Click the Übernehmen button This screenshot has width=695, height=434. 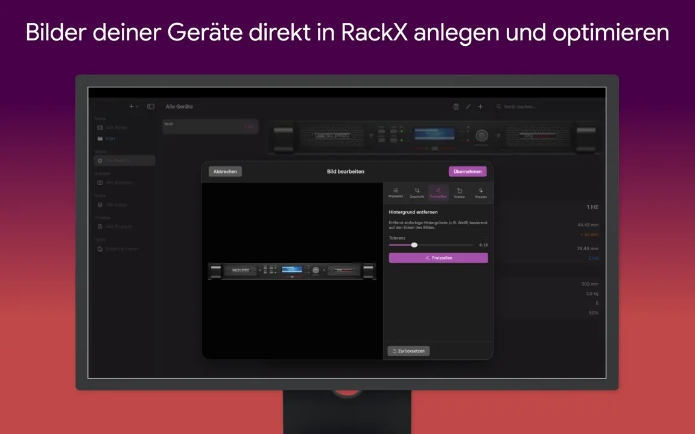pos(468,171)
